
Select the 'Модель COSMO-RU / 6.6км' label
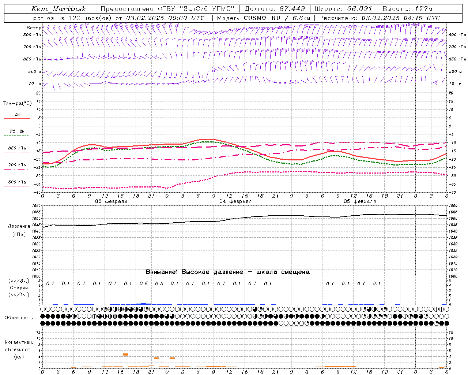(264, 18)
